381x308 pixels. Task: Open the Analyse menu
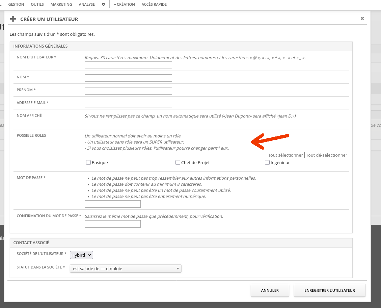[x=87, y=4]
